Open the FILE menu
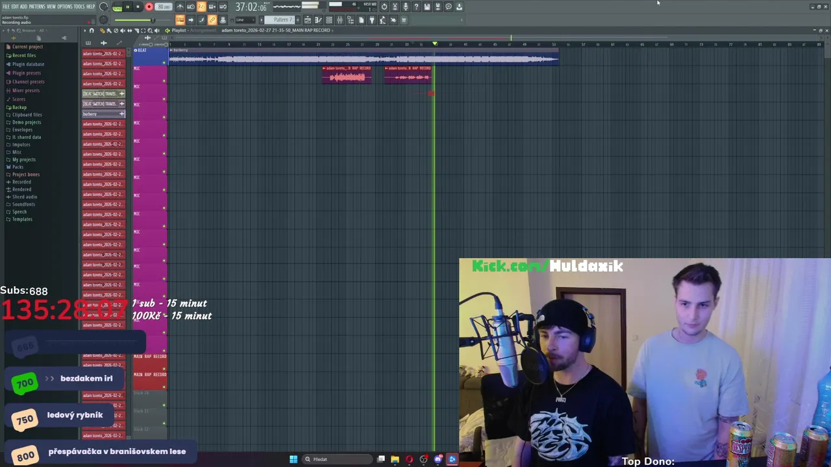The height and width of the screenshot is (467, 831). pyautogui.click(x=6, y=6)
